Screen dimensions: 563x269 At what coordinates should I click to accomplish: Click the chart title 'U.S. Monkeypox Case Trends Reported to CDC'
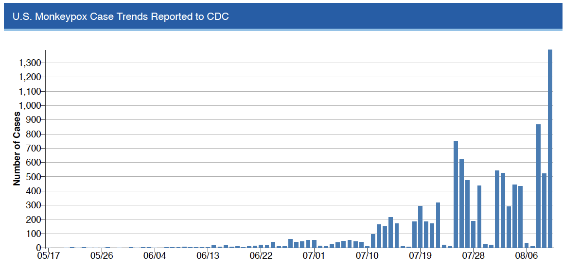click(121, 17)
